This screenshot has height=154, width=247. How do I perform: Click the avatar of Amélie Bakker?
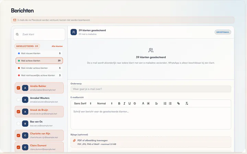pos(25,88)
